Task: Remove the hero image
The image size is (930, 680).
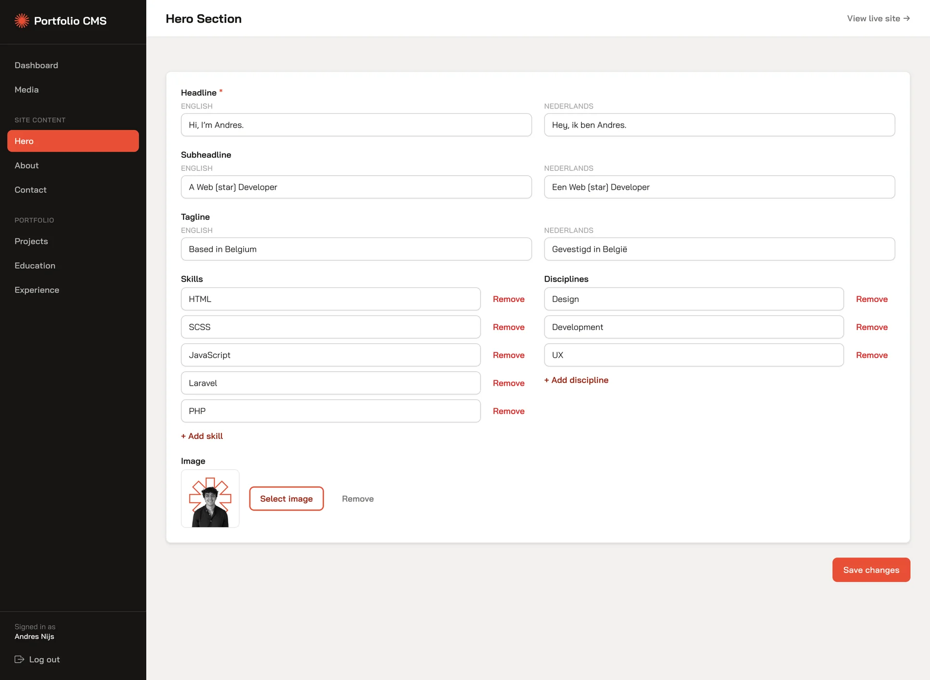Action: 358,499
